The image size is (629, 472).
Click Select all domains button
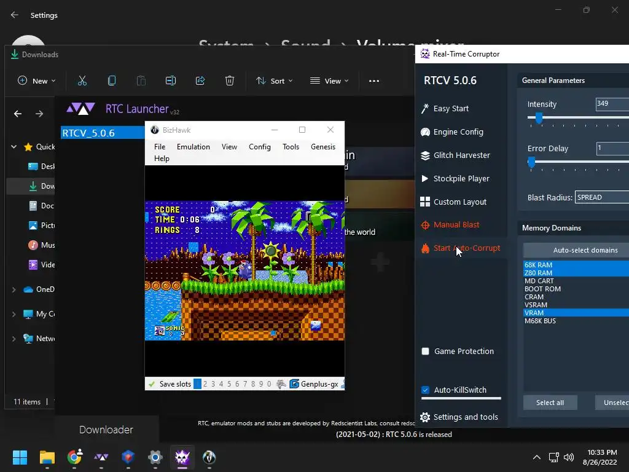(x=550, y=403)
